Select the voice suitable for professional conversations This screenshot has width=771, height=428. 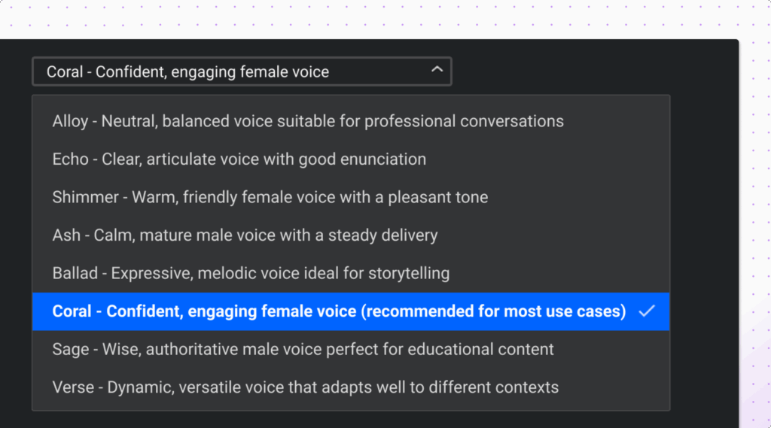308,121
